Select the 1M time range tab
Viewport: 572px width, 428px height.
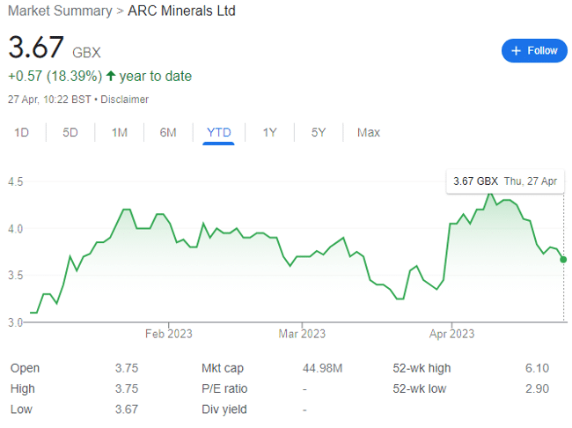120,132
